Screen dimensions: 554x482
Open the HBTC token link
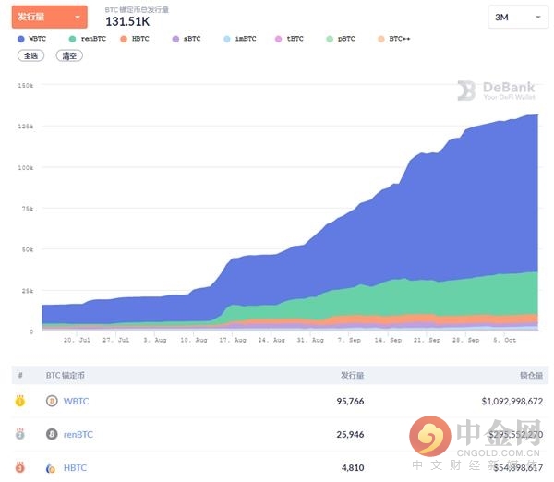point(75,468)
